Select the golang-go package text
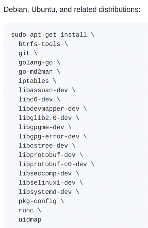 point(36,63)
